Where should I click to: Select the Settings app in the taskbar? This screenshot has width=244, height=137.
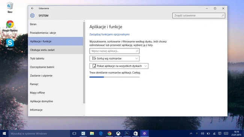(145, 134)
